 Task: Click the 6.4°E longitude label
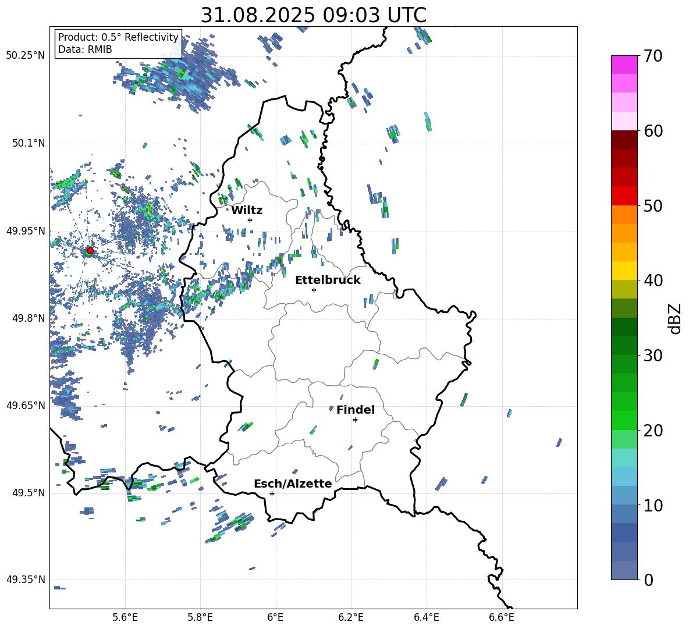[426, 617]
